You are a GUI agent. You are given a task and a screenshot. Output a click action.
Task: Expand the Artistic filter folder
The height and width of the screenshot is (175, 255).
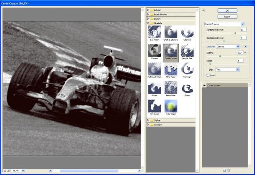[x=157, y=10]
